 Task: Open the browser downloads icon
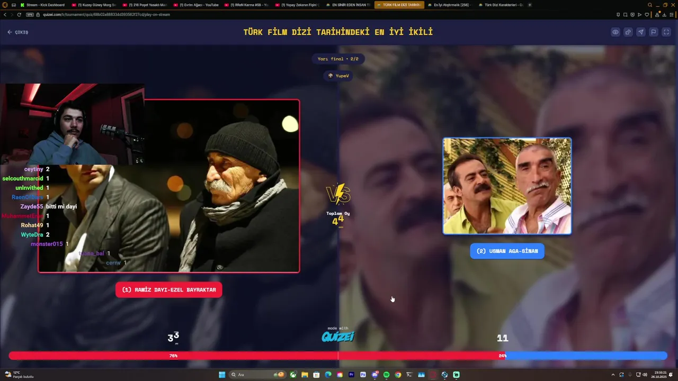coord(664,15)
